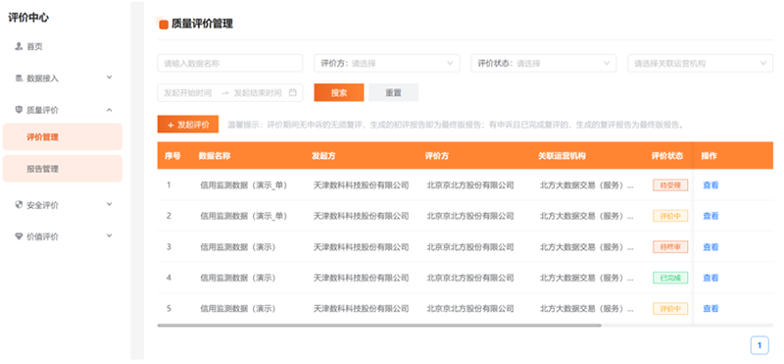Open the 关联运营机构 dropdown

(x=701, y=63)
